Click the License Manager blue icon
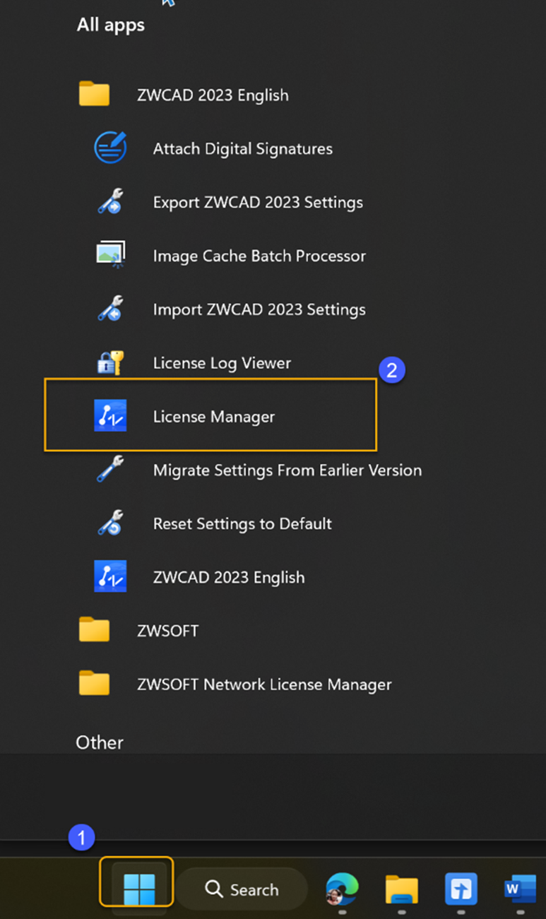Image resolution: width=546 pixels, height=919 pixels. pyautogui.click(x=110, y=415)
